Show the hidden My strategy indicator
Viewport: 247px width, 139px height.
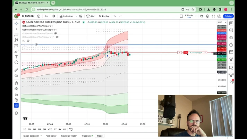(36, 44)
